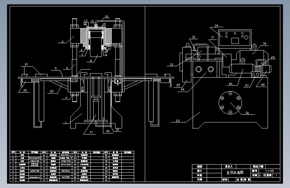
Task: Click part callout 30 near the main motor
Action: [265, 43]
